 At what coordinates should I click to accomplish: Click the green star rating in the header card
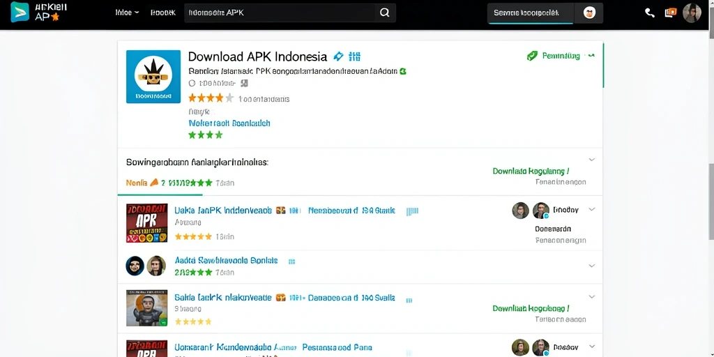(206, 135)
